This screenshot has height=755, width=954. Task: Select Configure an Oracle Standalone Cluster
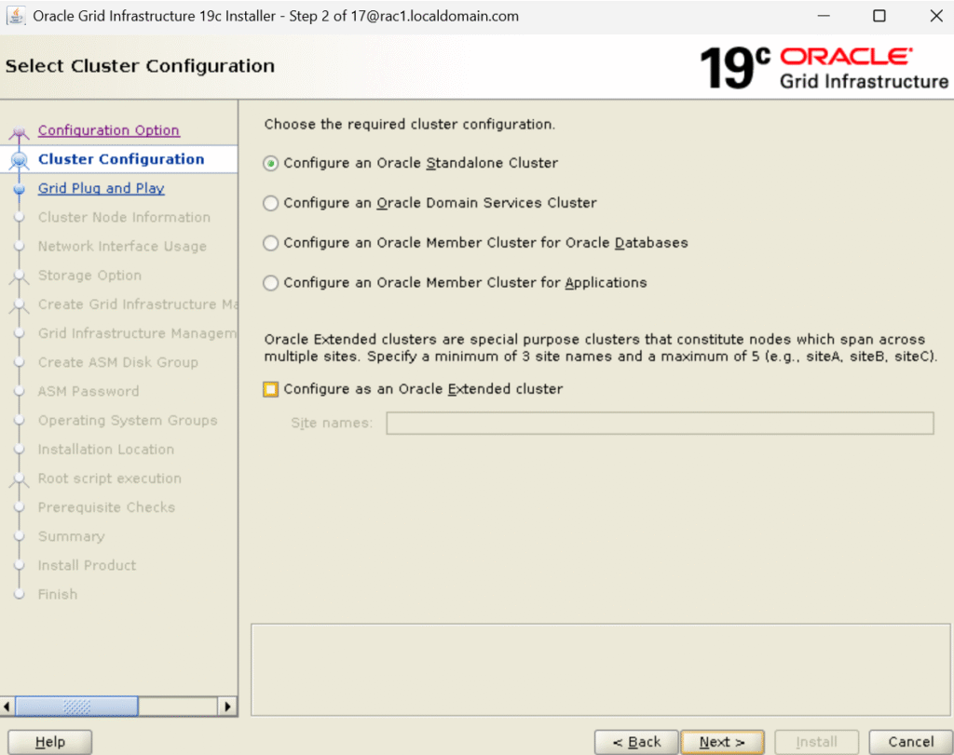[x=271, y=163]
